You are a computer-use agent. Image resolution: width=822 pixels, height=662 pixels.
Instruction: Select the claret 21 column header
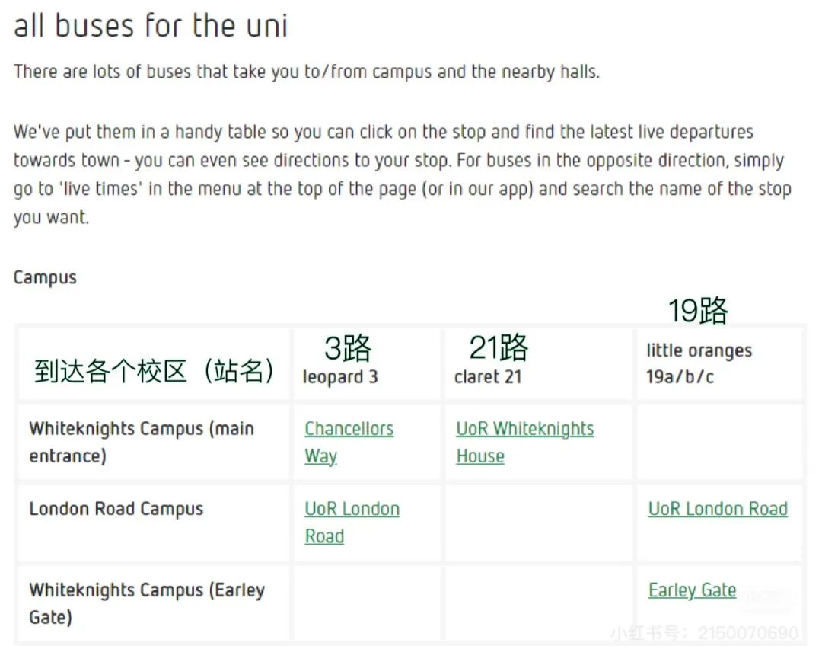point(488,377)
